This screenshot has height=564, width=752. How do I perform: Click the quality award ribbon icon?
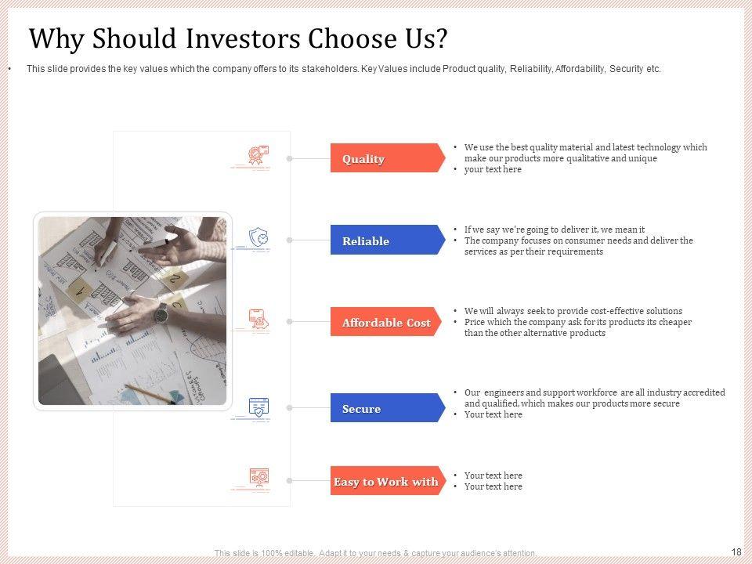tap(258, 155)
